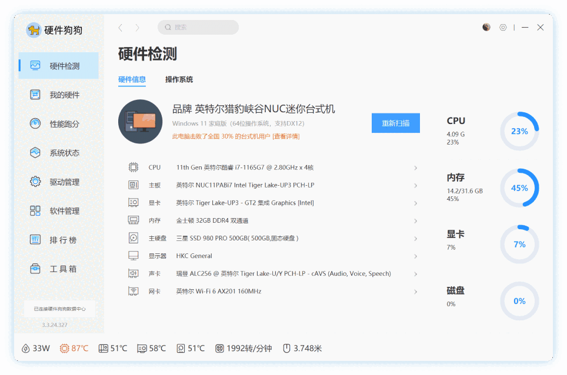The image size is (567, 375).
Task: Click the 网卡 network card icon
Action: (134, 291)
